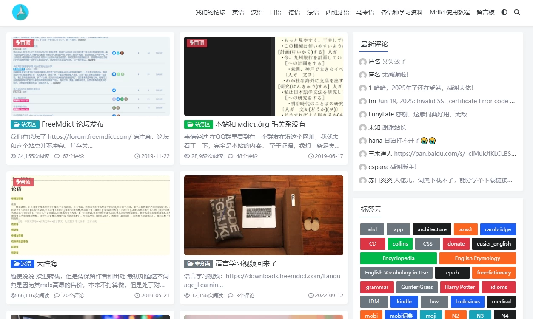Viewport: 533px width, 319px height.
Task: Open search via the magnifier icon
Action: pos(517,12)
